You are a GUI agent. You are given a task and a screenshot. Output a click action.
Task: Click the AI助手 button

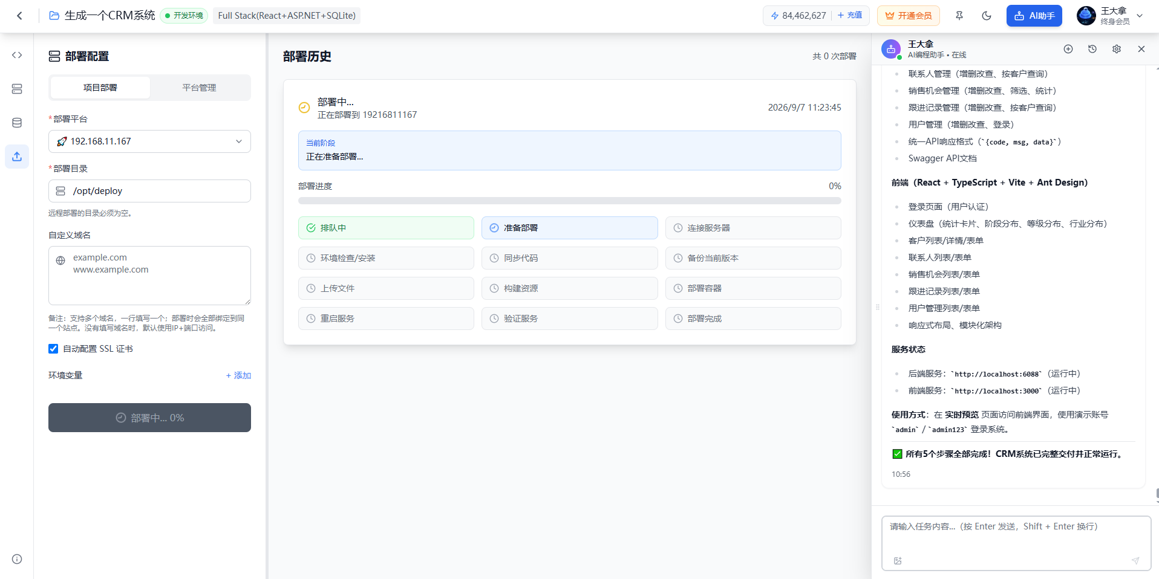click(1034, 16)
